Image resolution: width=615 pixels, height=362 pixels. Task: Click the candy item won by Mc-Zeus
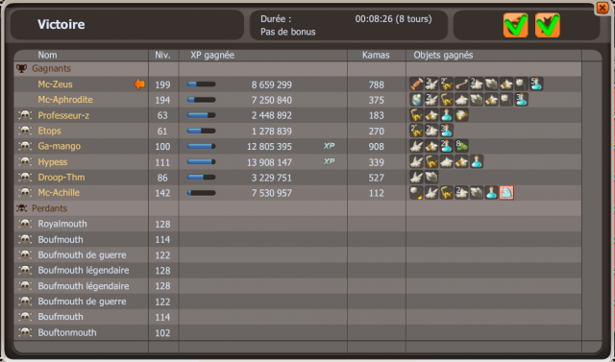(x=416, y=84)
